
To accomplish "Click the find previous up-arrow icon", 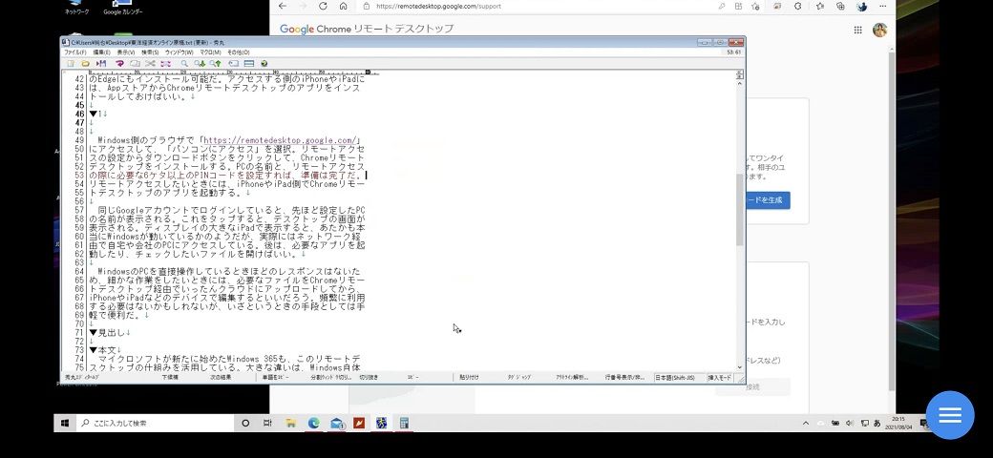I will click(216, 63).
